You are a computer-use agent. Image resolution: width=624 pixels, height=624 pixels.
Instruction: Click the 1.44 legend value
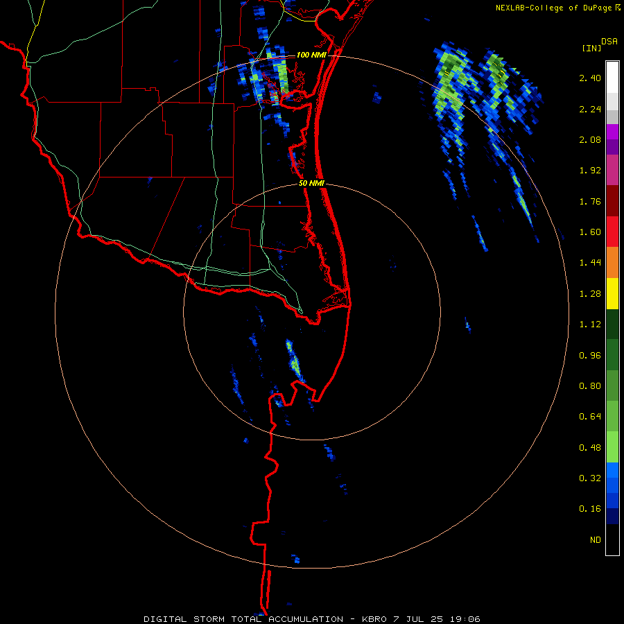click(590, 263)
